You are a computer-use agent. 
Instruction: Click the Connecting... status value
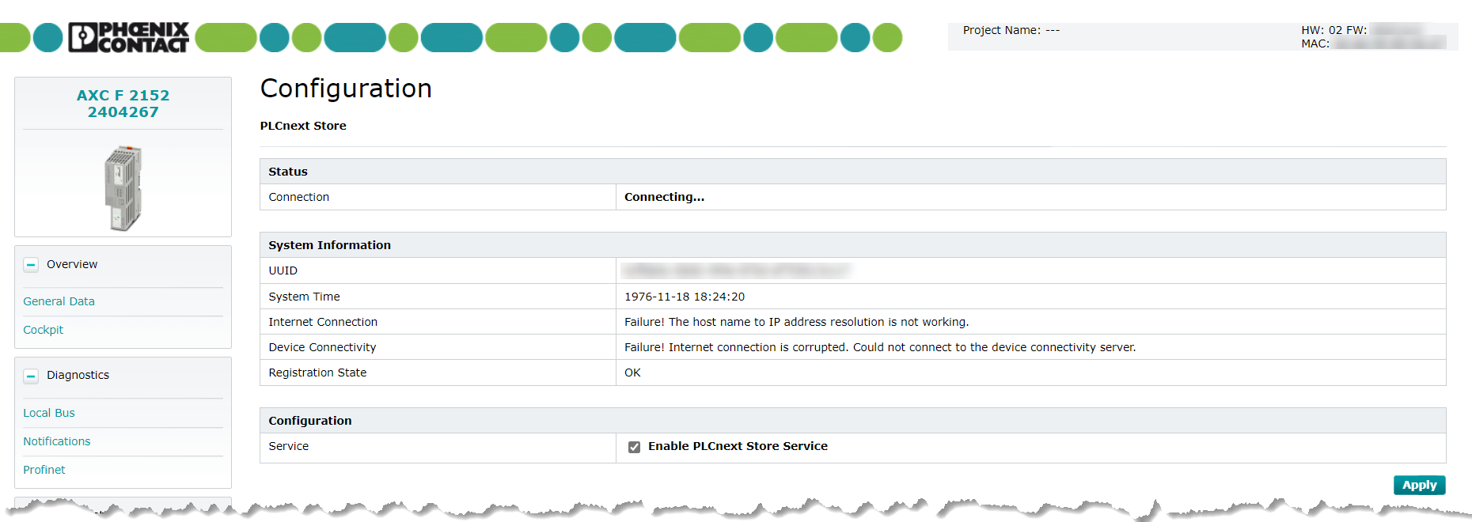point(664,197)
